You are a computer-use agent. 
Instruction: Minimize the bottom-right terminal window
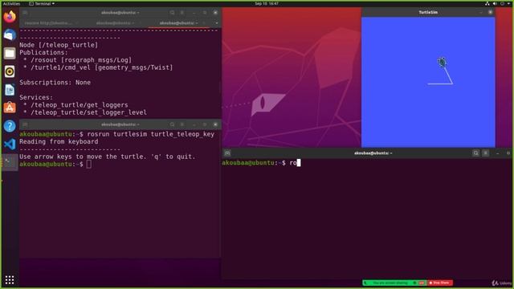tap(498, 153)
